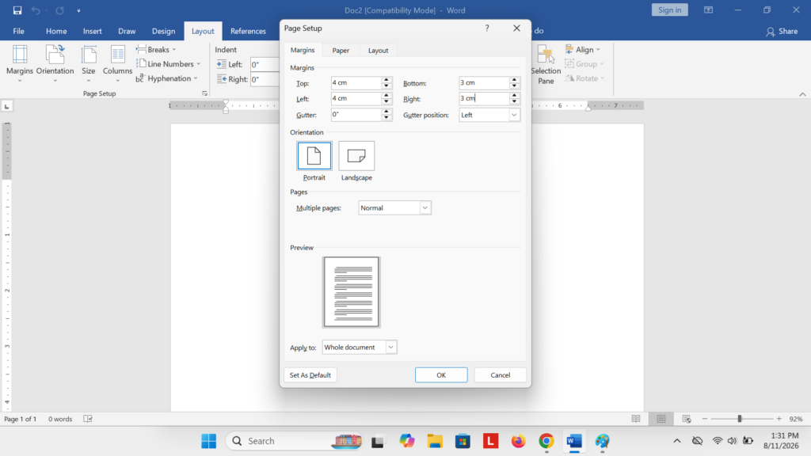This screenshot has height=456, width=811.
Task: Open the Size menu in ribbon
Action: 89,63
